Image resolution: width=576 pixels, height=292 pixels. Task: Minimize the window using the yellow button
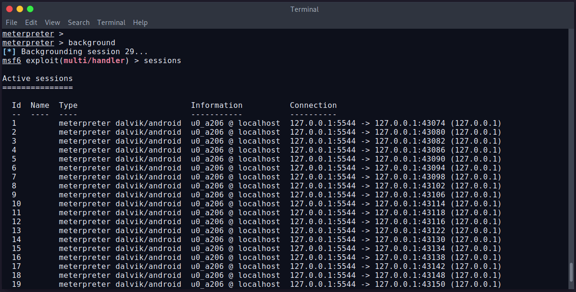[20, 9]
